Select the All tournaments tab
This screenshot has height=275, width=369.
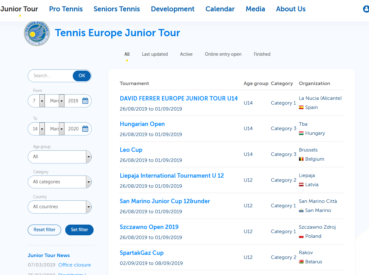point(127,54)
